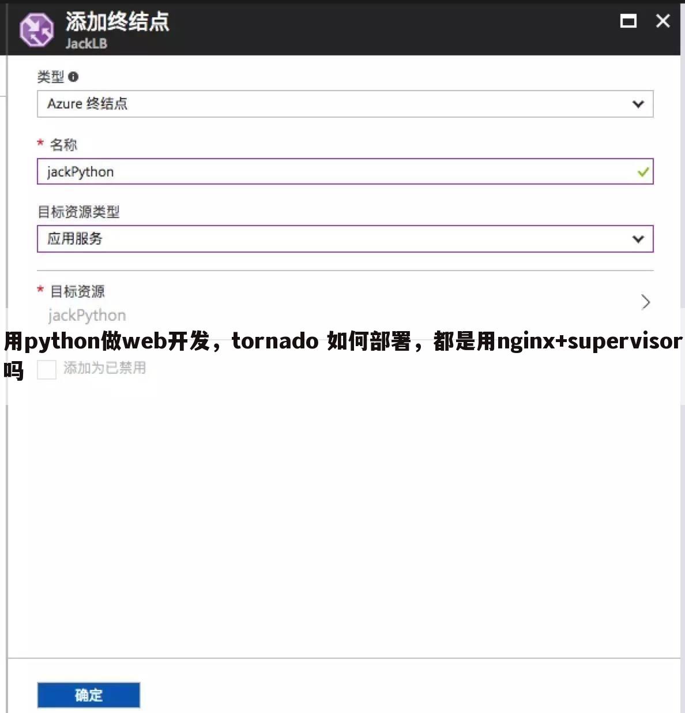
Task: Click the 名称 input field containing jackPython
Action: [345, 171]
